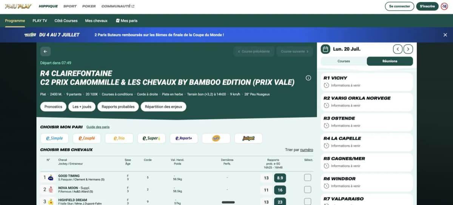
Task: Select the round orange logo bet type
Action: click(x=216, y=138)
